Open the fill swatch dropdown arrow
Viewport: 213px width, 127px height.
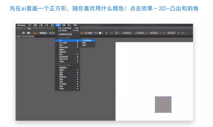pyautogui.click(x=26, y=33)
